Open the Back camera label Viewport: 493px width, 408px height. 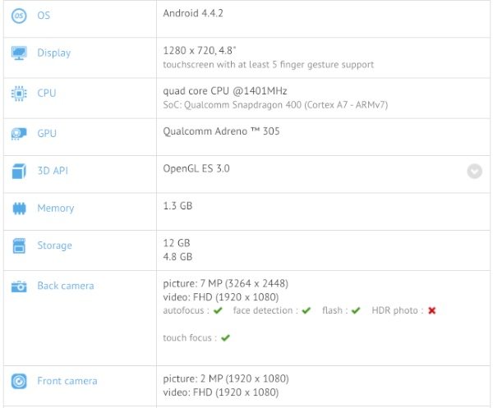66,286
